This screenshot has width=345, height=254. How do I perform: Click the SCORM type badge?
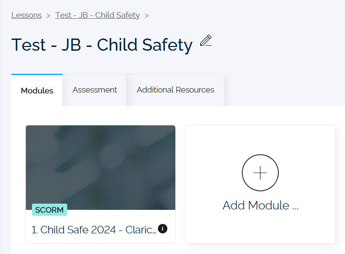pyautogui.click(x=49, y=210)
